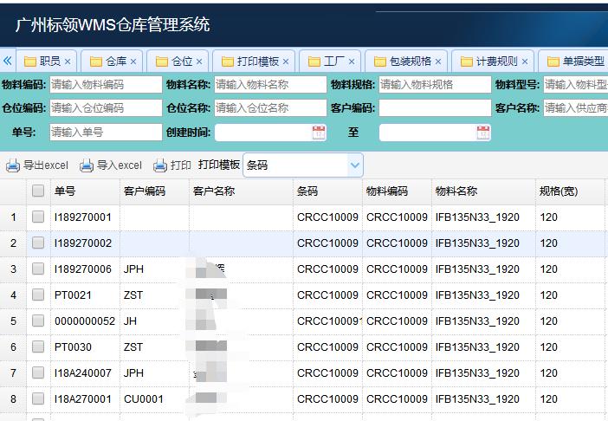Click into the 单号 search field
The width and height of the screenshot is (608, 421).
click(105, 133)
